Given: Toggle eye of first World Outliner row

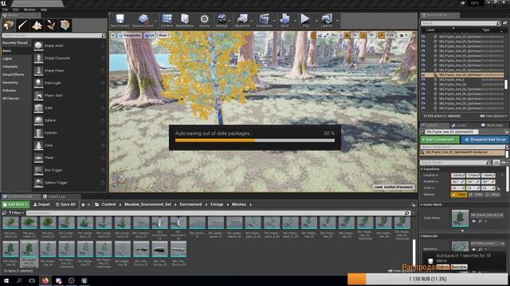Looking at the screenshot, I should [x=423, y=37].
